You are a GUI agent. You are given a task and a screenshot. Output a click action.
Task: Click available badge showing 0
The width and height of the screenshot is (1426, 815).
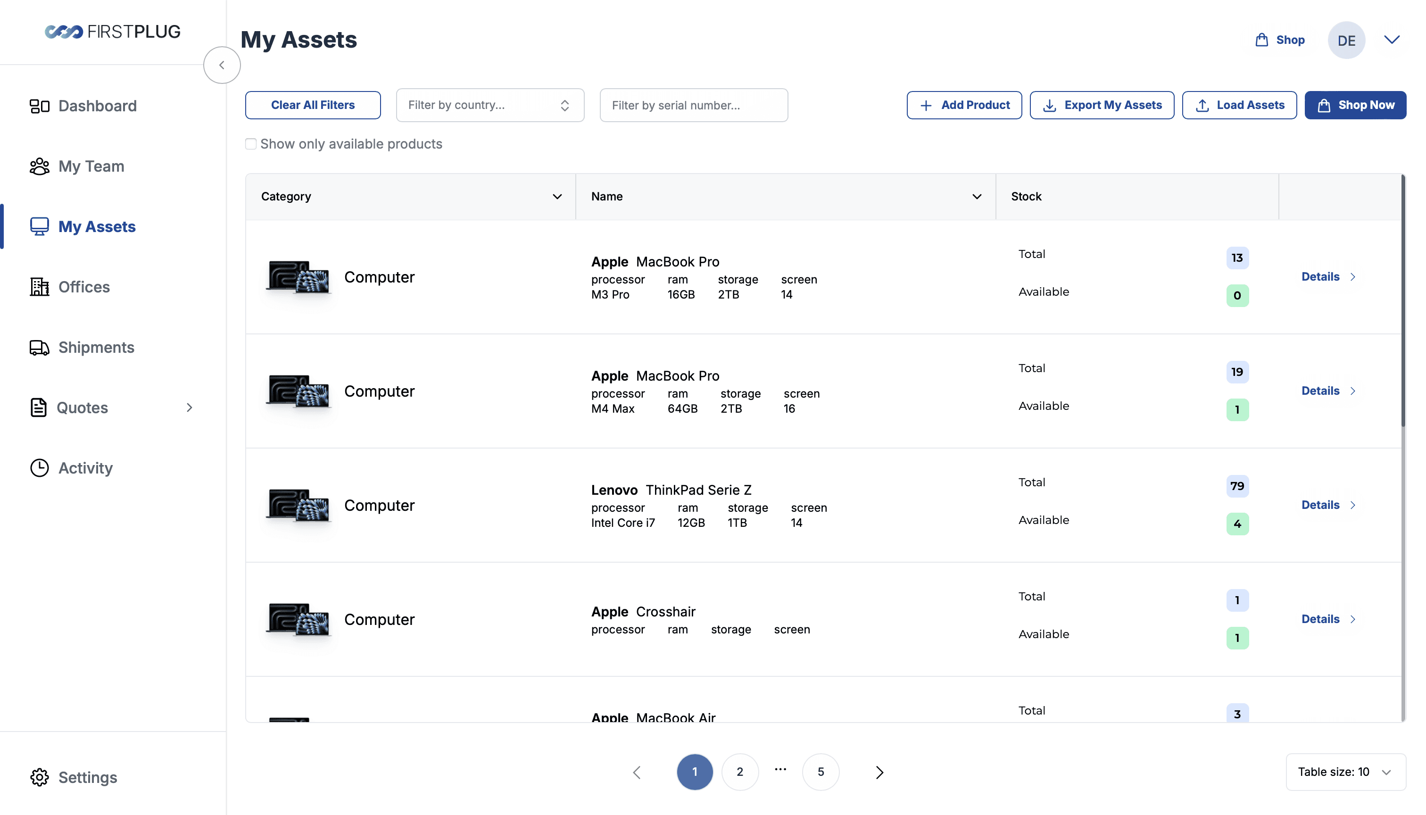pos(1237,296)
